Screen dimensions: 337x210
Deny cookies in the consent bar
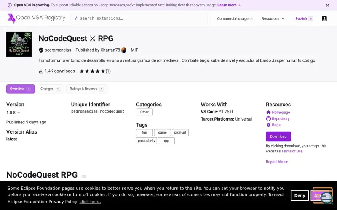click(x=300, y=195)
